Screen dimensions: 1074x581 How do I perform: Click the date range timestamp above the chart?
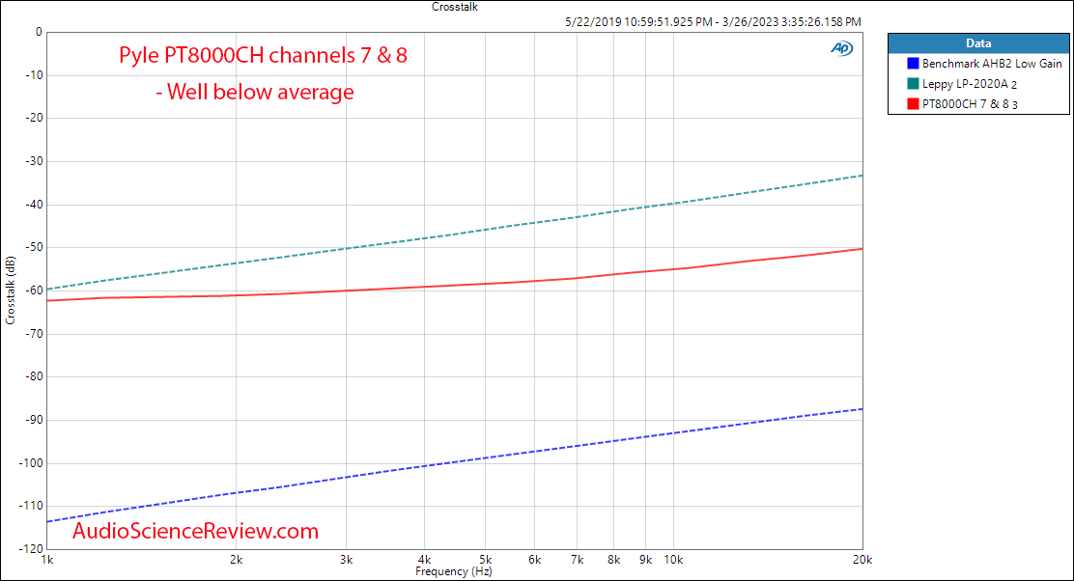[x=713, y=22]
